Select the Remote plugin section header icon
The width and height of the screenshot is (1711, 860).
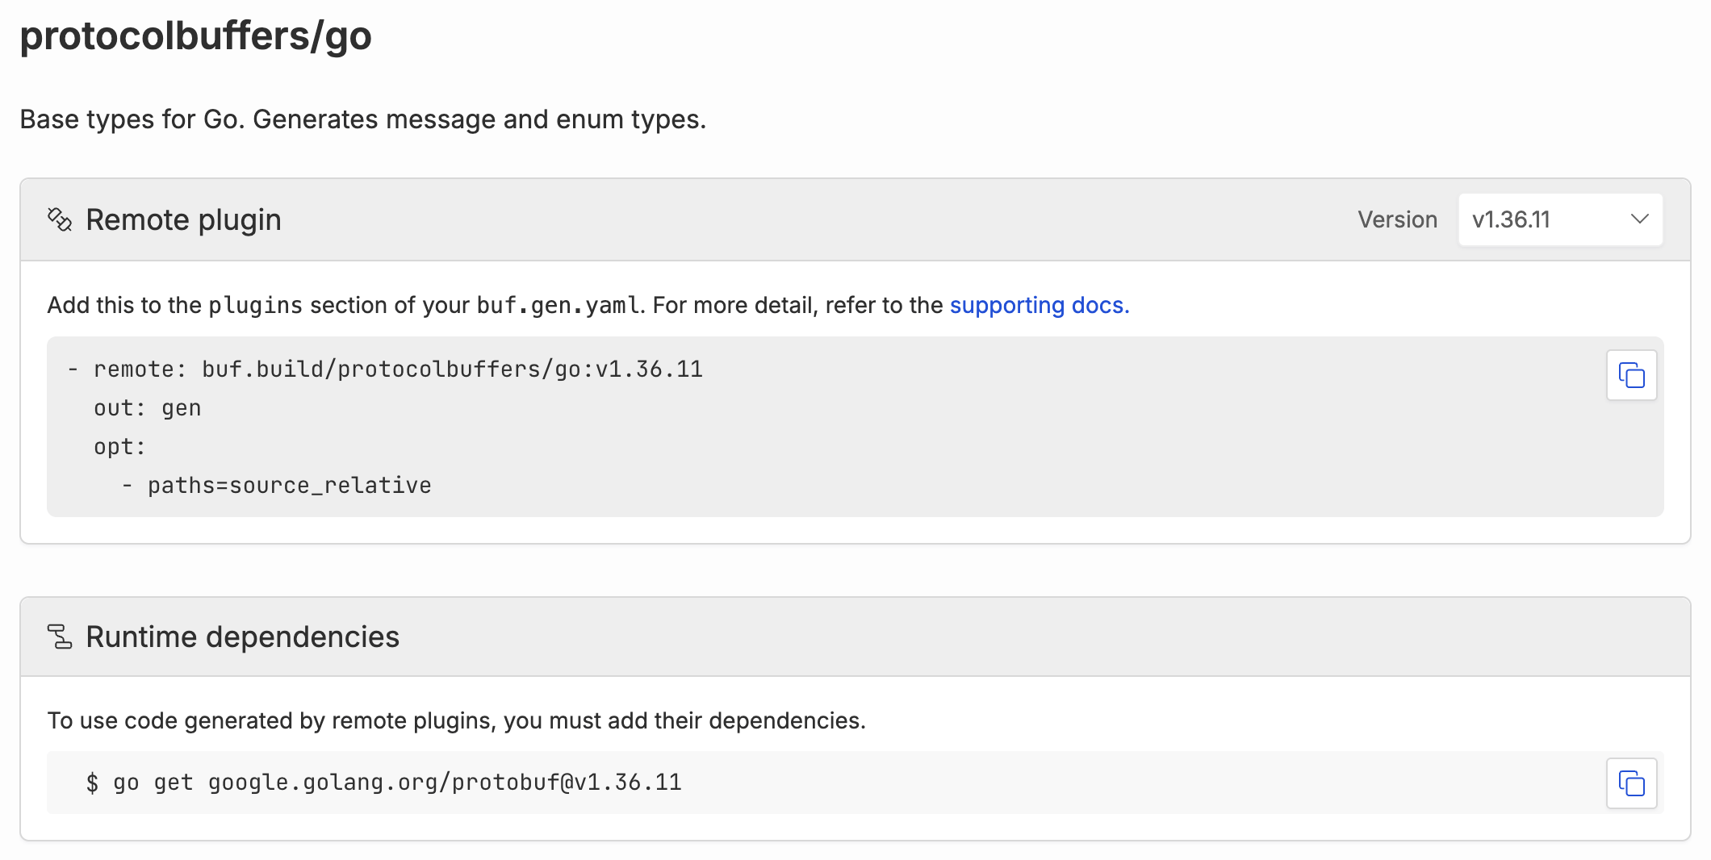click(x=60, y=219)
